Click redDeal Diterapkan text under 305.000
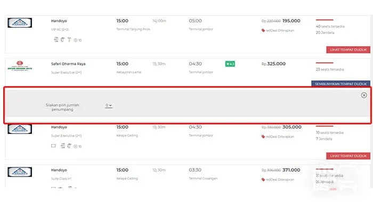The width and height of the screenshot is (373, 202). [280, 137]
